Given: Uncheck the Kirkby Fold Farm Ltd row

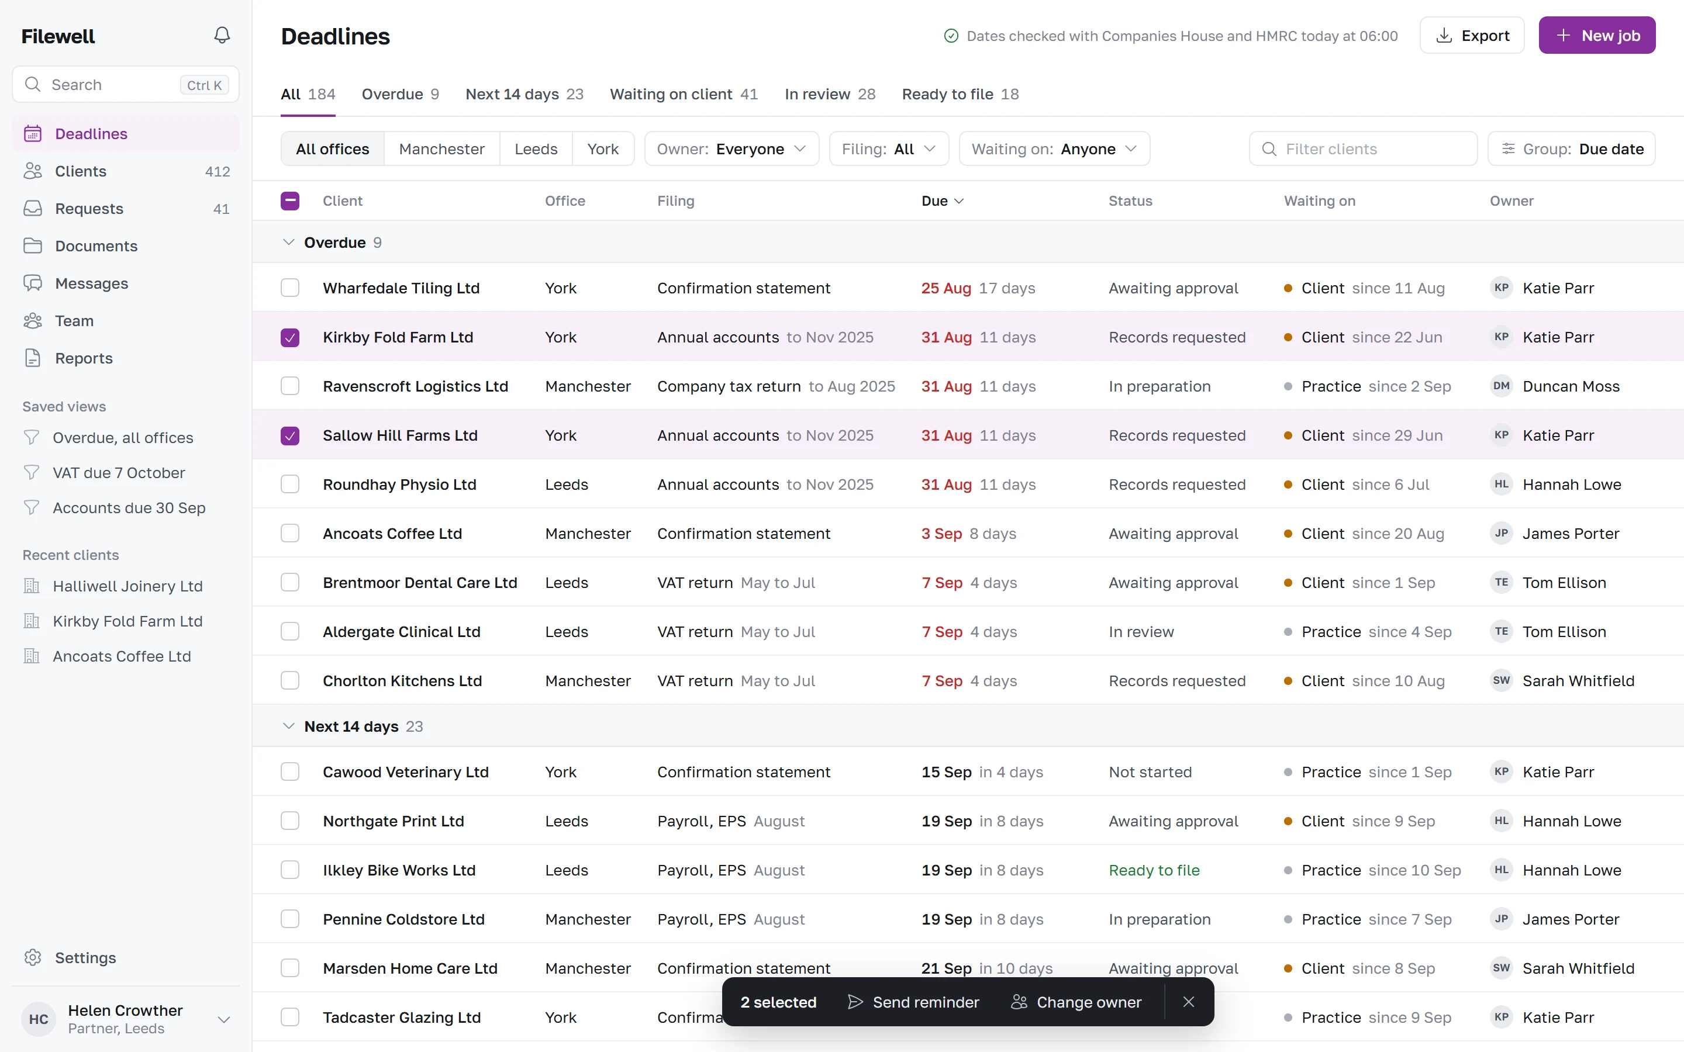Looking at the screenshot, I should (x=290, y=337).
